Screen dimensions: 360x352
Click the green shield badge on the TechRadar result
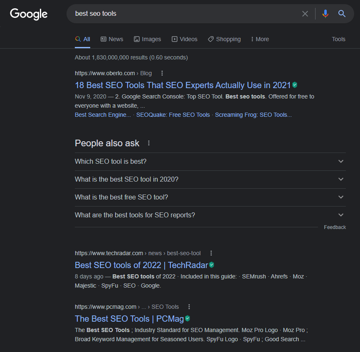[212, 265]
